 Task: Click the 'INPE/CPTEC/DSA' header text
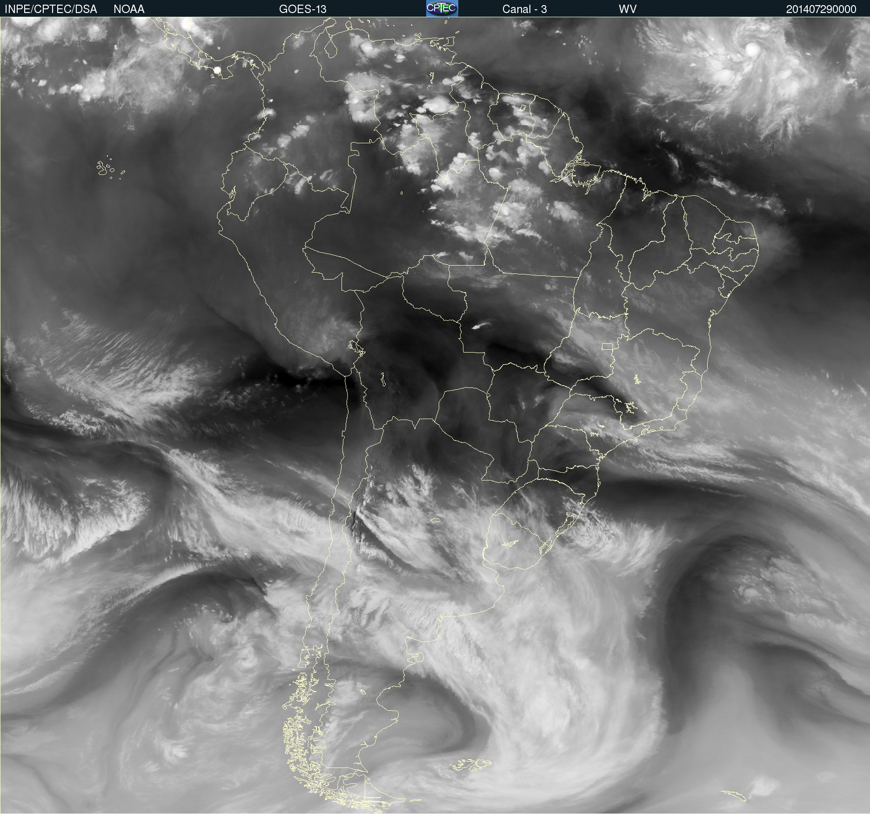[51, 9]
